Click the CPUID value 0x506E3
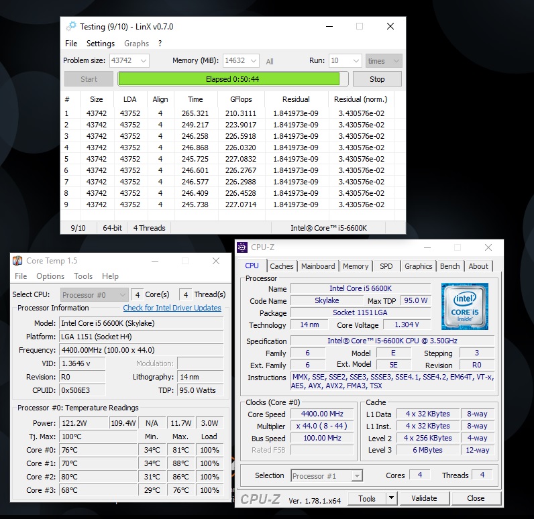 coord(82,390)
